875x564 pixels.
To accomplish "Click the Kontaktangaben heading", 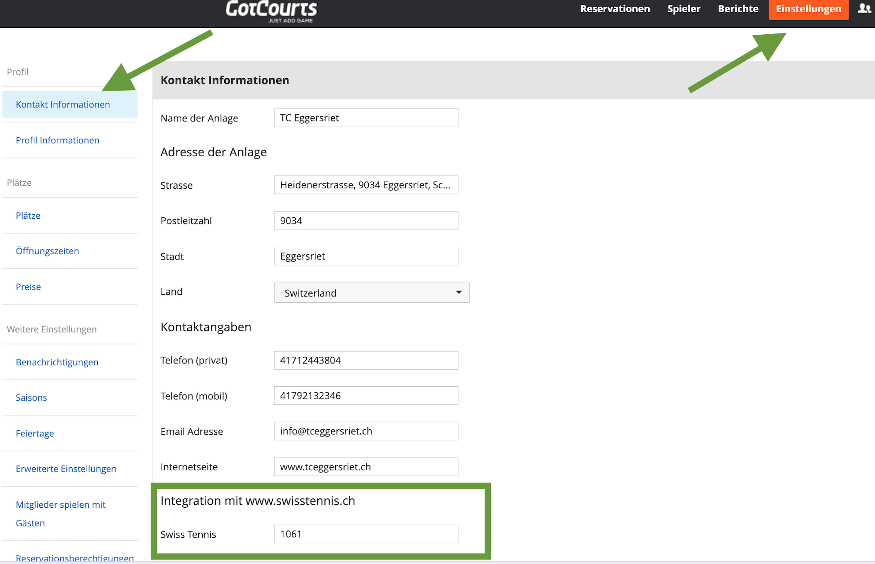I will 206,327.
